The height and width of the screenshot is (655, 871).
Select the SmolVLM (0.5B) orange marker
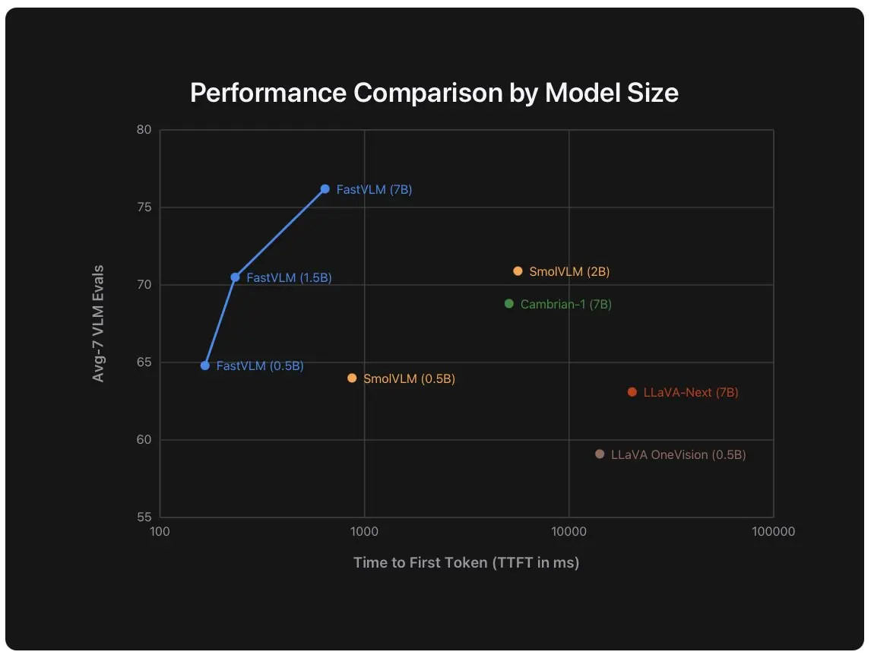click(352, 378)
